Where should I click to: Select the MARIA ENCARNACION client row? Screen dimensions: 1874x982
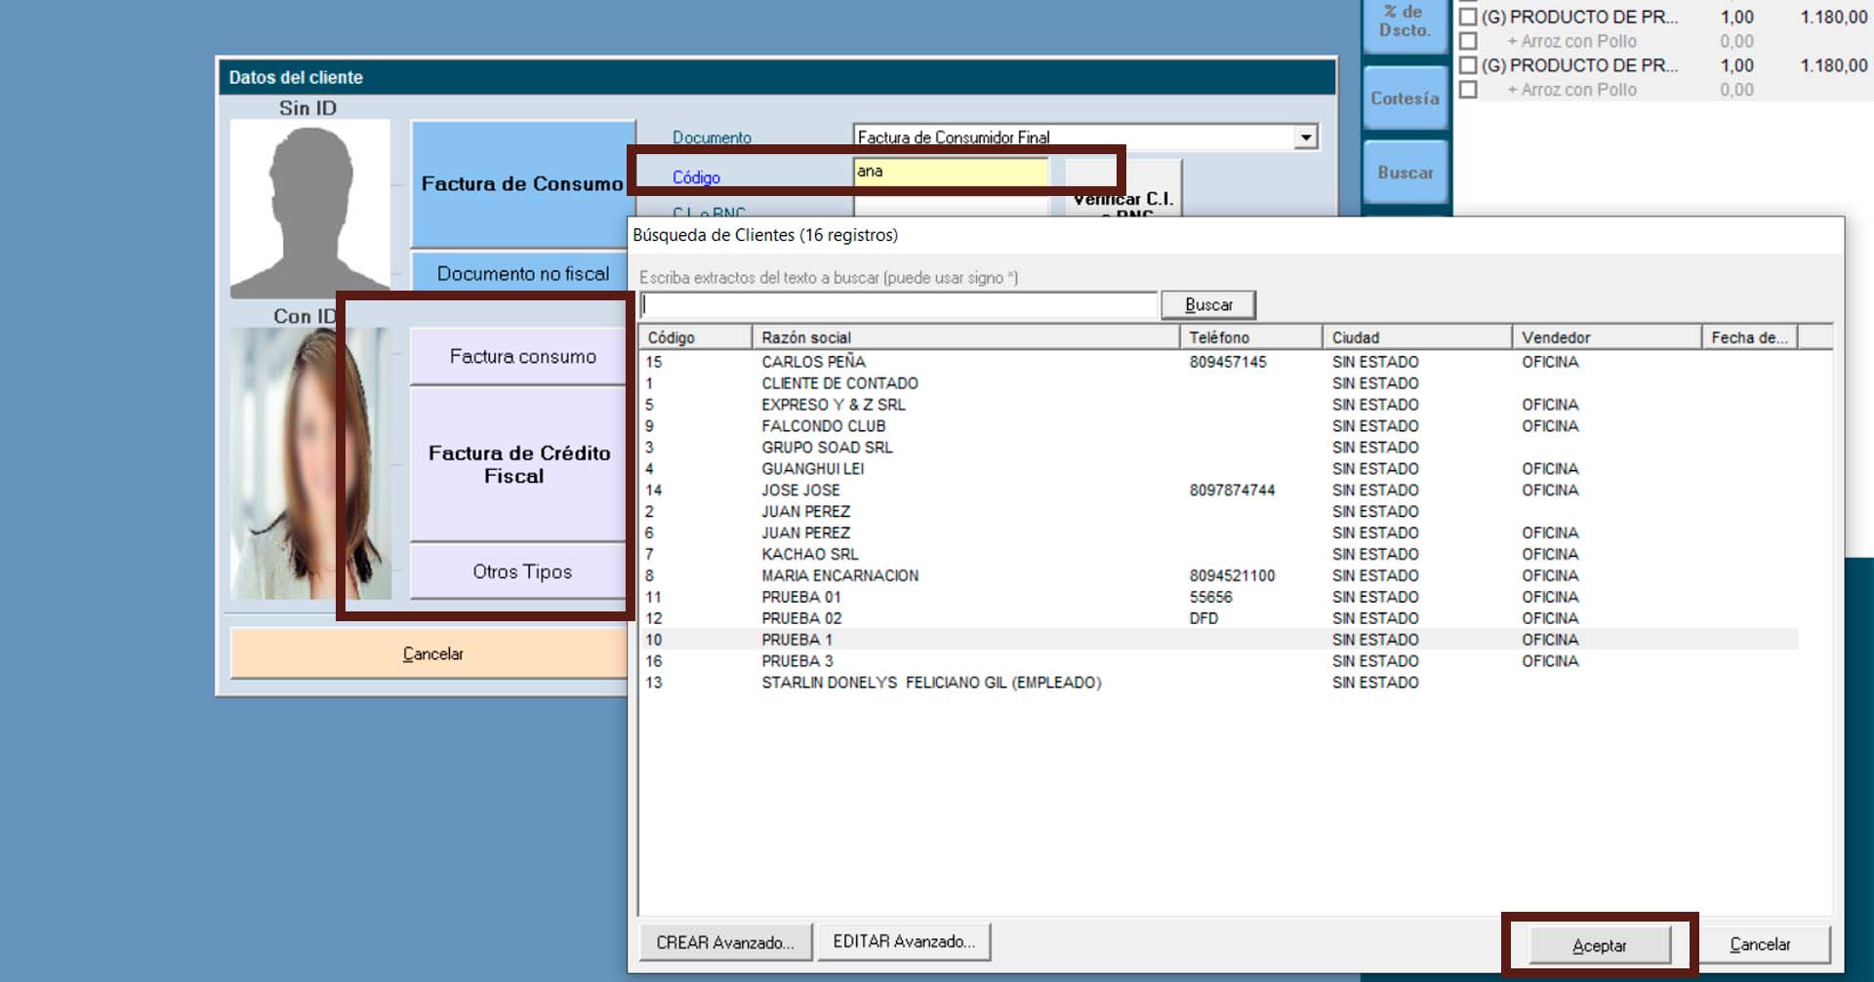click(839, 575)
